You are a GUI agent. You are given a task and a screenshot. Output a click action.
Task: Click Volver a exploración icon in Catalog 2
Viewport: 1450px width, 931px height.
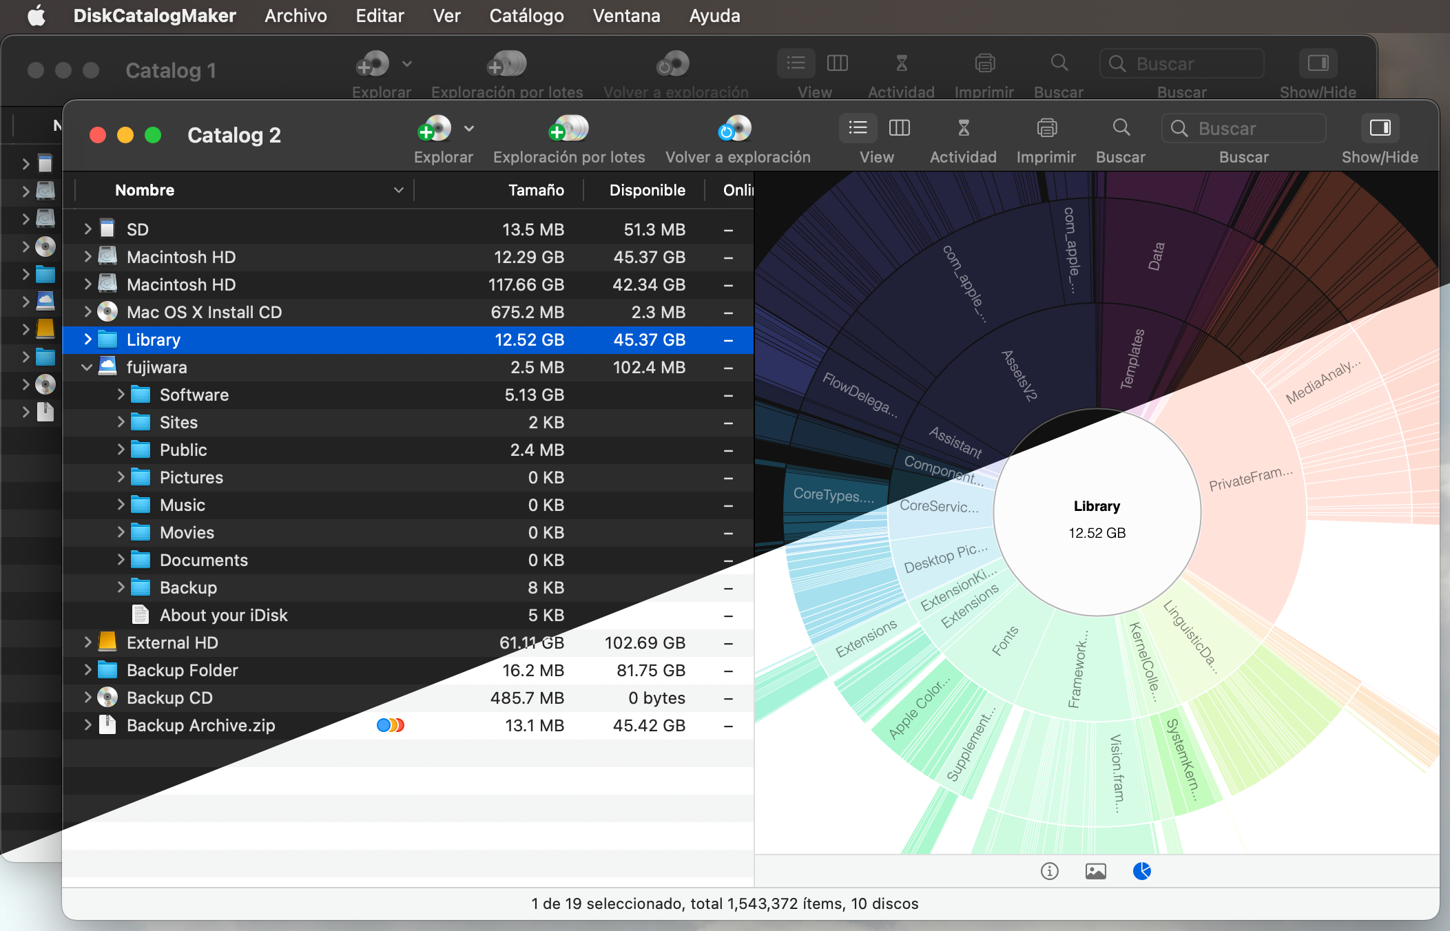tap(734, 129)
